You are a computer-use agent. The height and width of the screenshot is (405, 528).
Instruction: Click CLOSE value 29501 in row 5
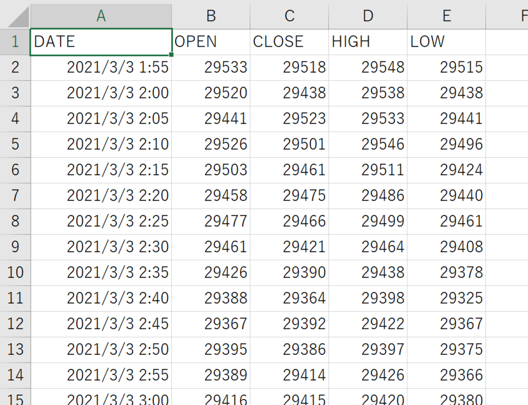(x=289, y=144)
